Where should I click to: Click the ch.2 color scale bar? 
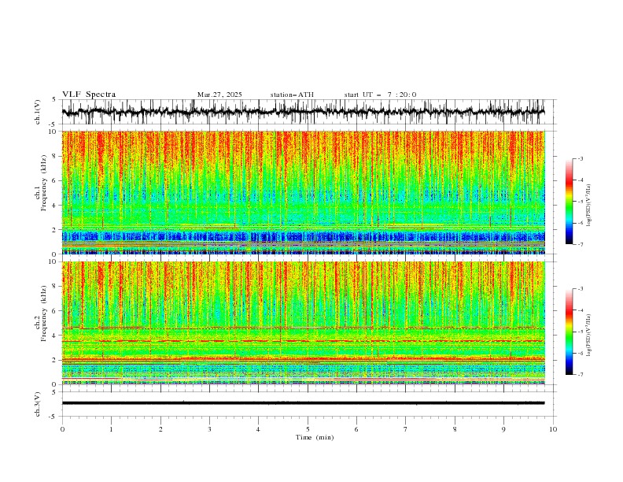click(x=569, y=332)
